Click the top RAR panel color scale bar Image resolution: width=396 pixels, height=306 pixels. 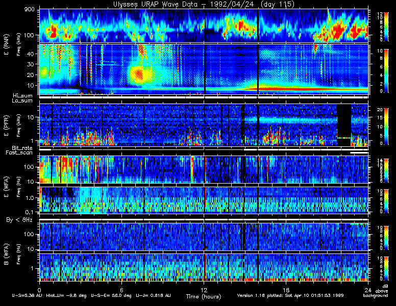pos(386,26)
